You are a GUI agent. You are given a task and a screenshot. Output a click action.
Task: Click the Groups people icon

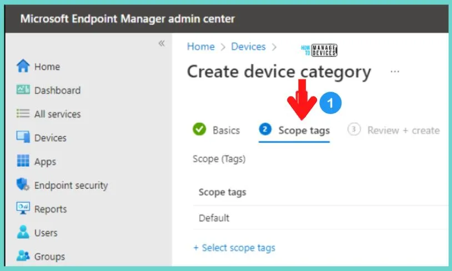coord(23,255)
